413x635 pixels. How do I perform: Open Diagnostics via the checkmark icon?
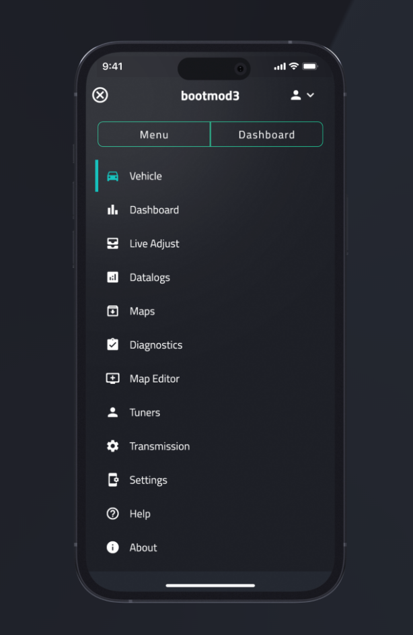pos(112,344)
